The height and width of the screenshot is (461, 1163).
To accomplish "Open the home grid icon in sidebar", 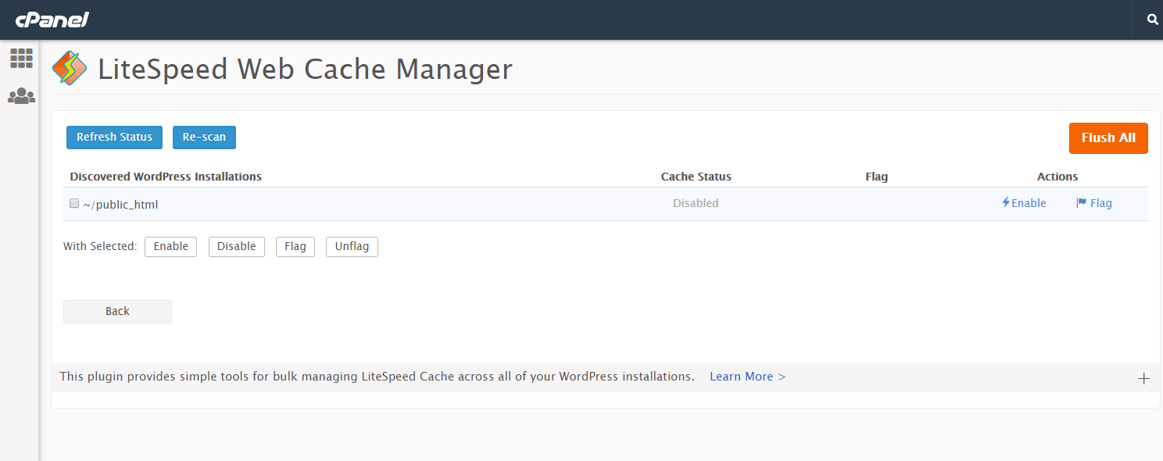I will click(x=21, y=58).
